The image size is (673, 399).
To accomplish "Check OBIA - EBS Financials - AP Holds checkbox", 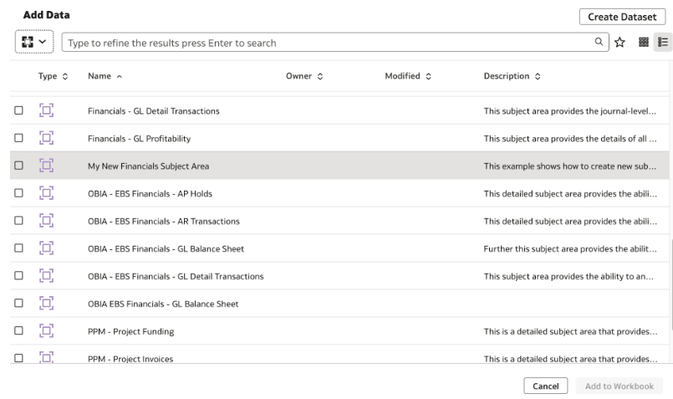I will pyautogui.click(x=18, y=193).
